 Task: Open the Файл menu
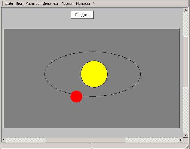9,4
